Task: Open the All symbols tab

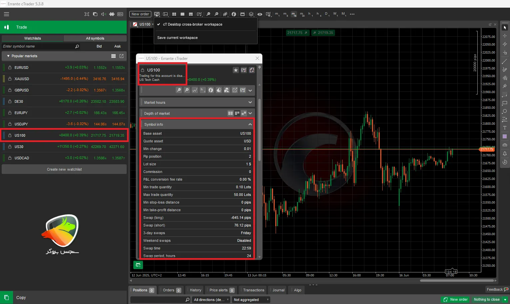Action: click(x=96, y=38)
